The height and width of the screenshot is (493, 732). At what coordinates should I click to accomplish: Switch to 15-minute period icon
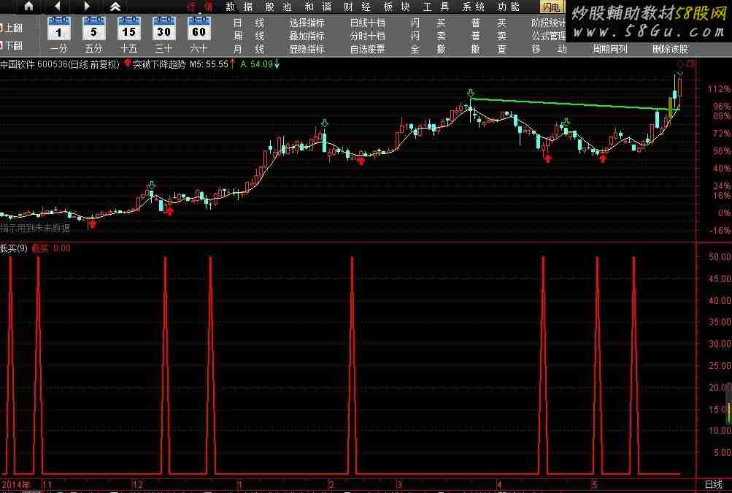click(x=128, y=31)
